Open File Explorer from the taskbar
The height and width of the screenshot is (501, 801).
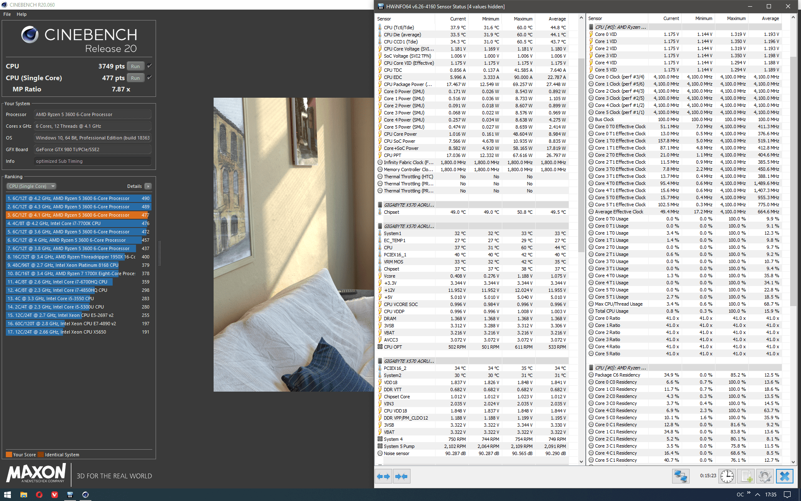click(x=23, y=495)
